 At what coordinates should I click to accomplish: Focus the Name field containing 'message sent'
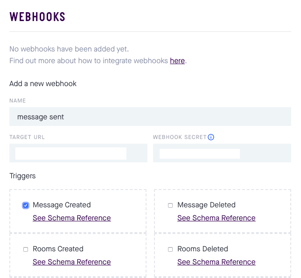[150, 117]
